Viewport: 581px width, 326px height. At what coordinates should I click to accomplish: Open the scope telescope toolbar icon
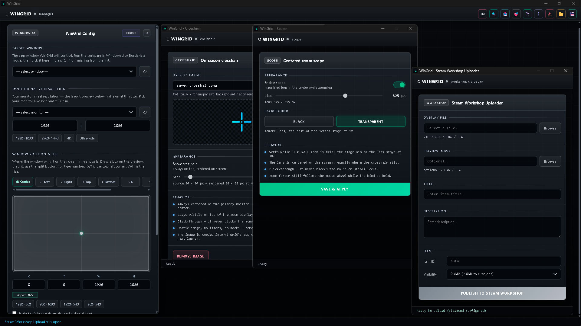tap(527, 14)
